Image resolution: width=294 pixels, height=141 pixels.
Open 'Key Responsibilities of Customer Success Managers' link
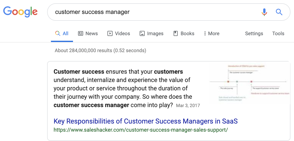[x=145, y=121]
